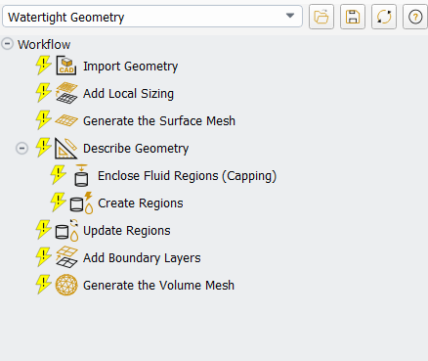428x361 pixels.
Task: Select the Import Geometry task
Action: click(130, 67)
